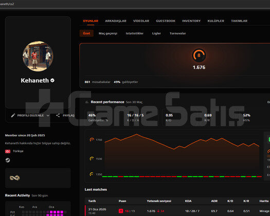Switch to ARKADAŞLAR tab
The width and height of the screenshot is (270, 216).
(x=116, y=21)
